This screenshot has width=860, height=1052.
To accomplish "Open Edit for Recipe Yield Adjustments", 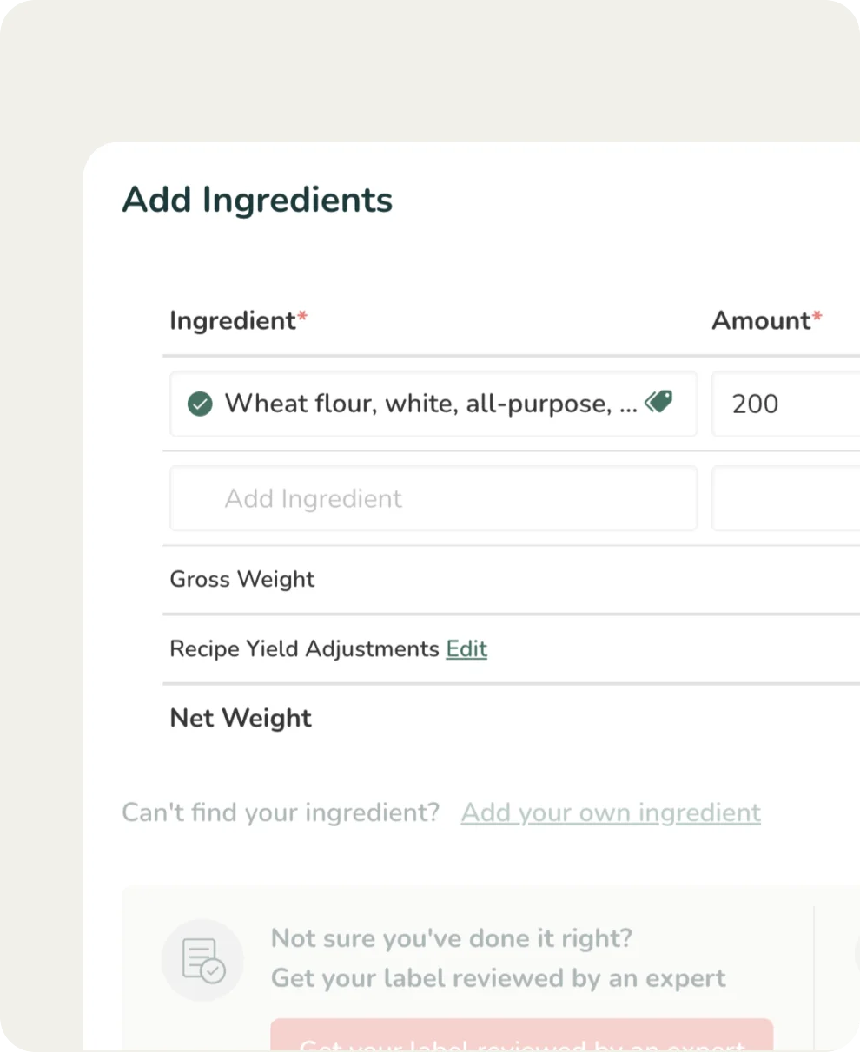I will (466, 648).
